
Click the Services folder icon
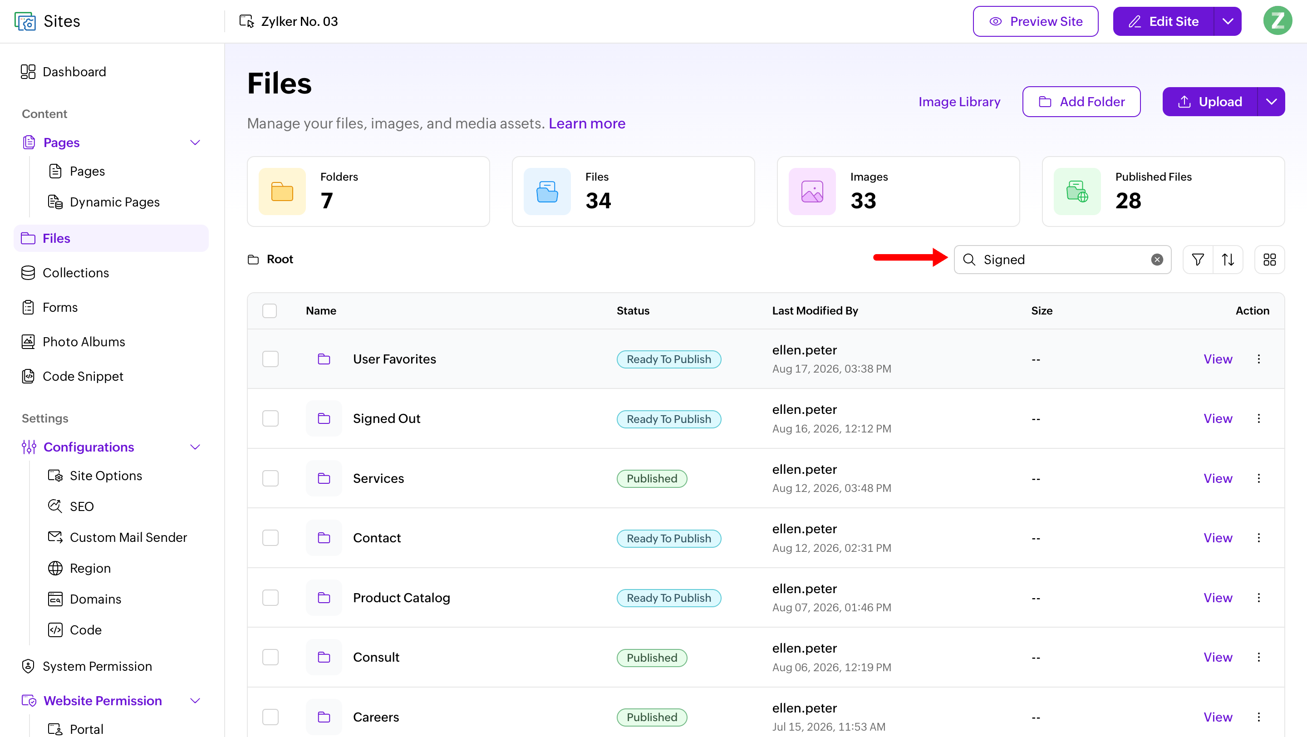(x=324, y=478)
